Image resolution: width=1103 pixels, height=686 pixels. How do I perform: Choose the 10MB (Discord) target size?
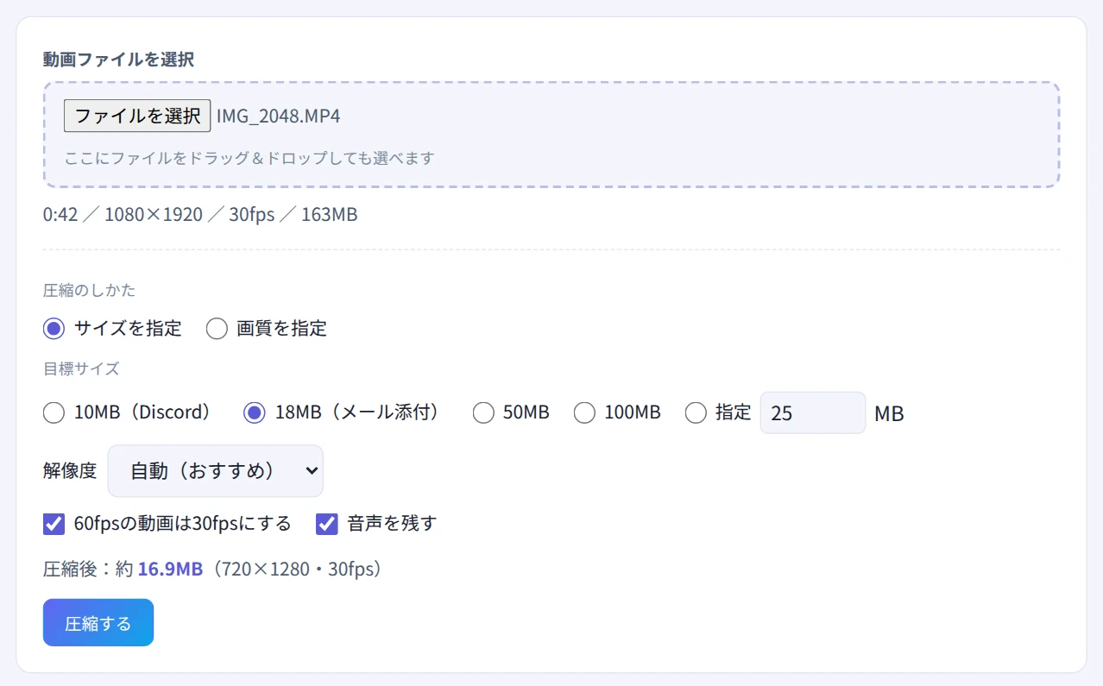point(54,413)
